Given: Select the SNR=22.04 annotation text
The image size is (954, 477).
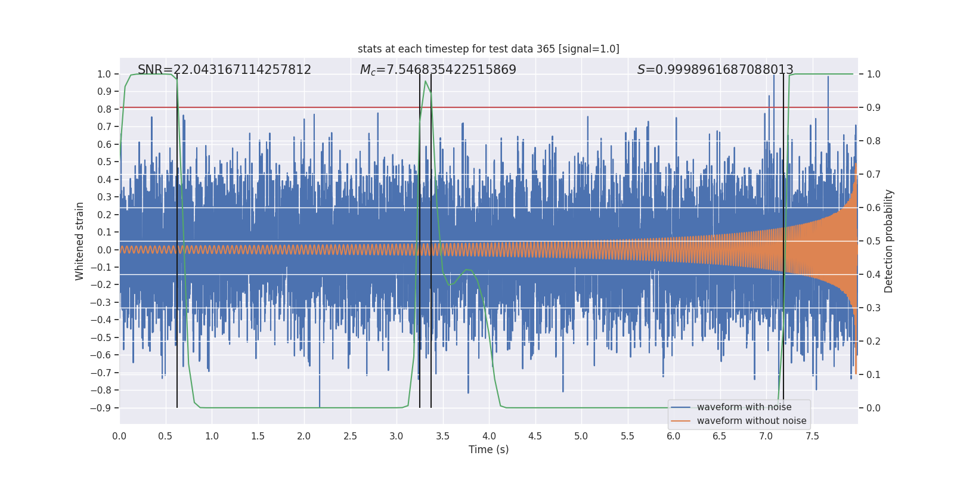Looking at the screenshot, I should (x=224, y=70).
